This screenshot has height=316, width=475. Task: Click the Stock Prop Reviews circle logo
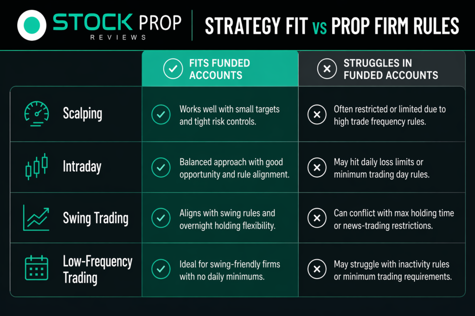pyautogui.click(x=32, y=25)
